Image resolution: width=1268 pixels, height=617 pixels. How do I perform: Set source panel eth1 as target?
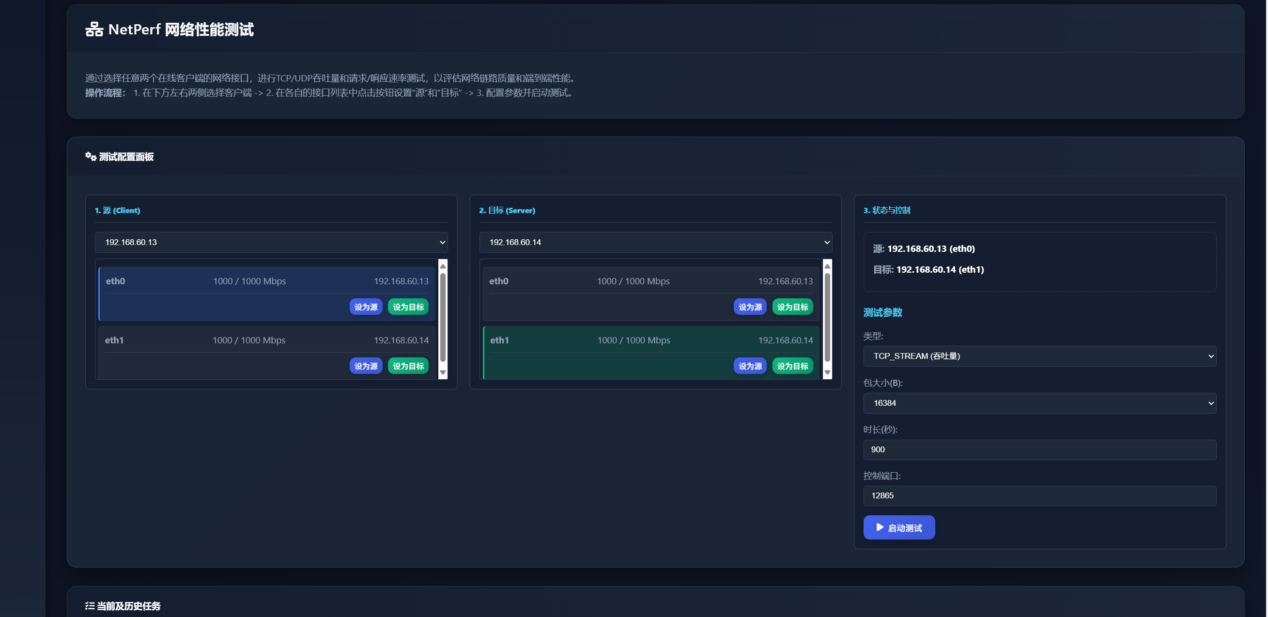[408, 366]
